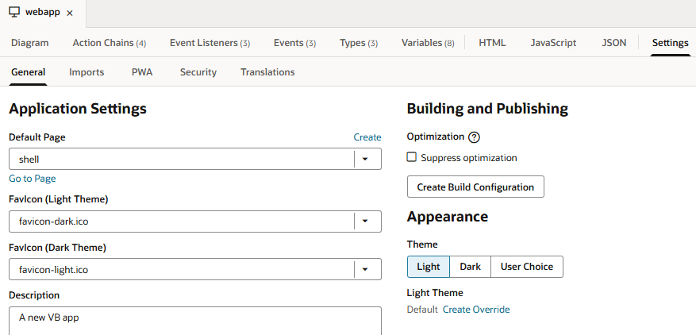Open the Favicon (Light Theme) dropdown
The height and width of the screenshot is (335, 696).
click(365, 221)
